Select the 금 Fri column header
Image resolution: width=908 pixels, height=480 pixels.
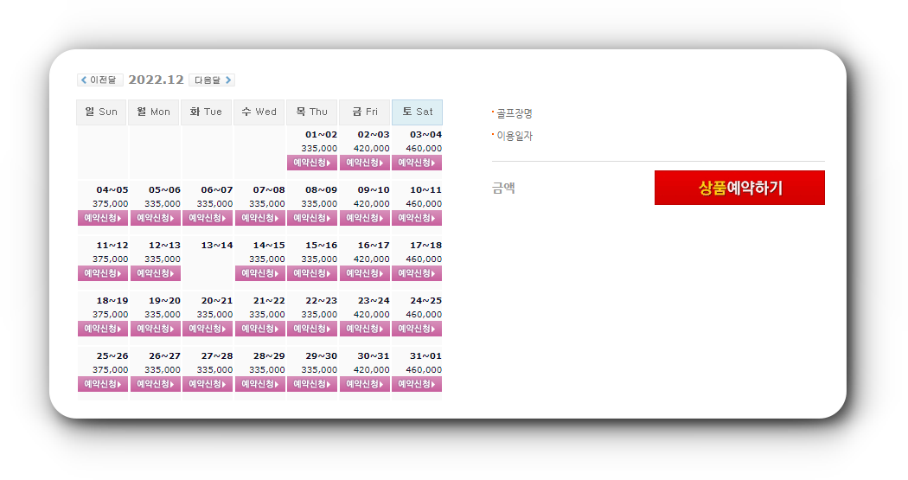point(364,112)
